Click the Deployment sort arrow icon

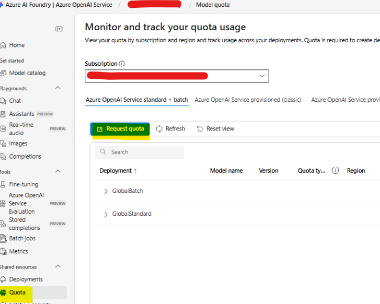pos(135,171)
